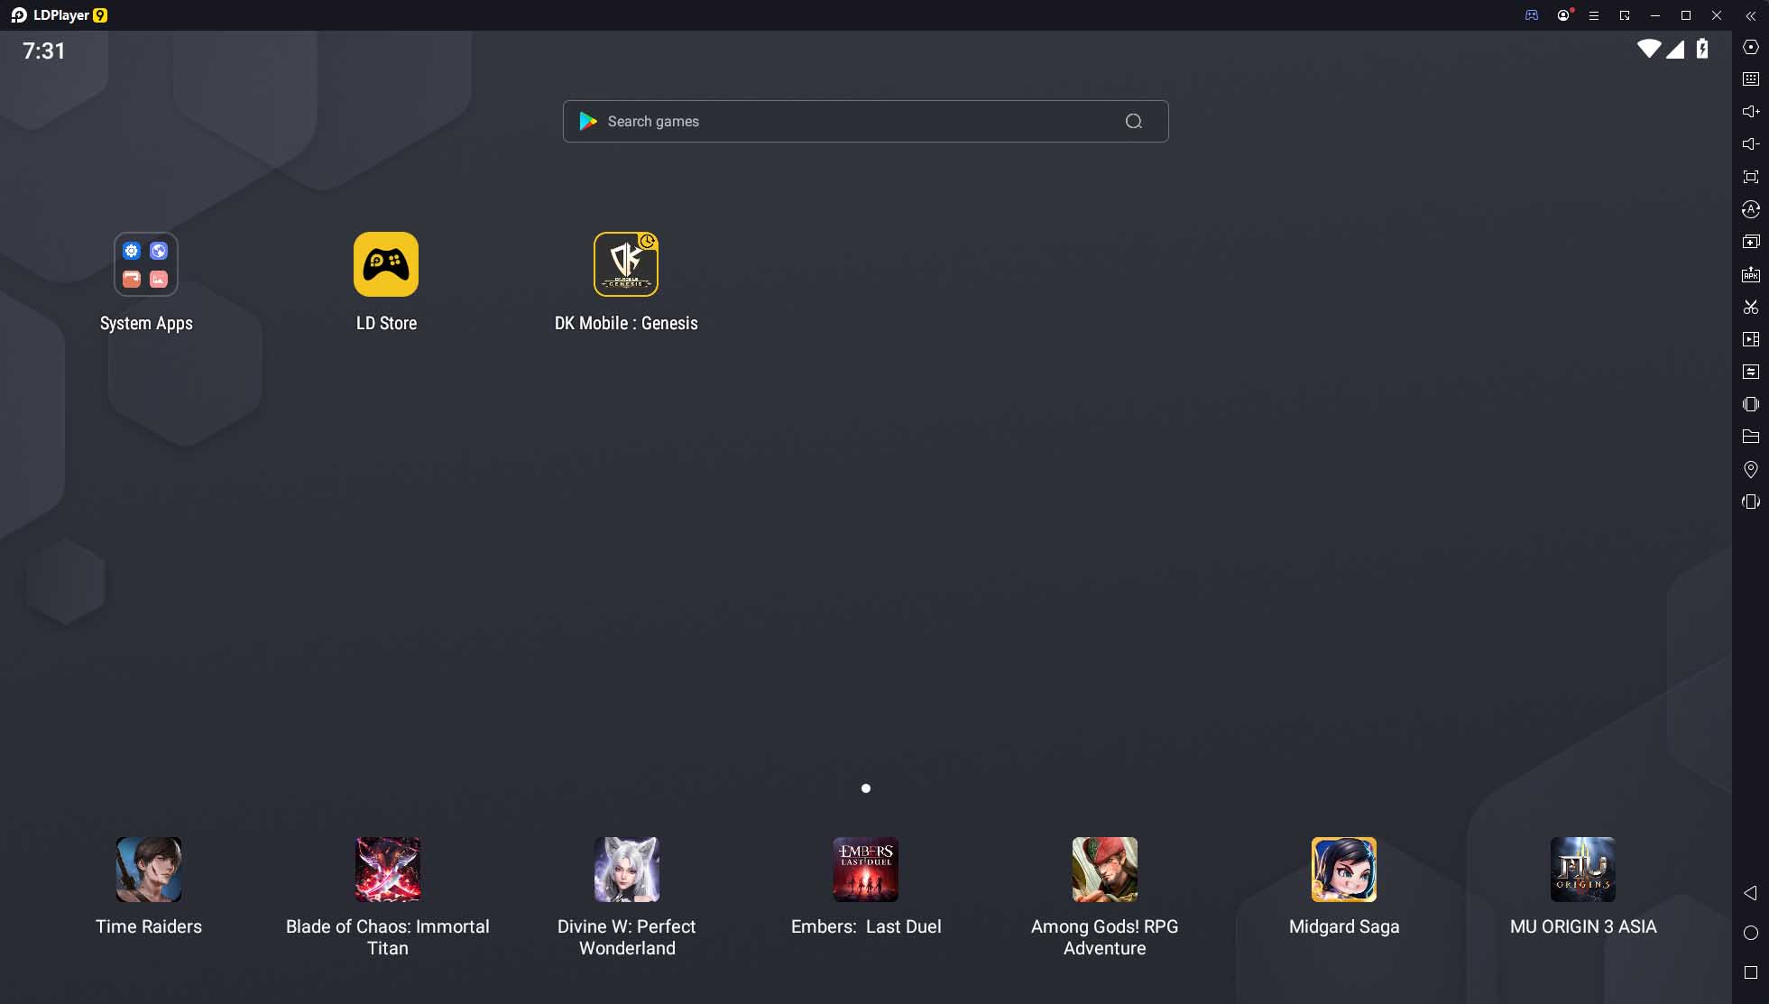Launch Time Raiders game
The image size is (1769, 1004).
tap(149, 870)
